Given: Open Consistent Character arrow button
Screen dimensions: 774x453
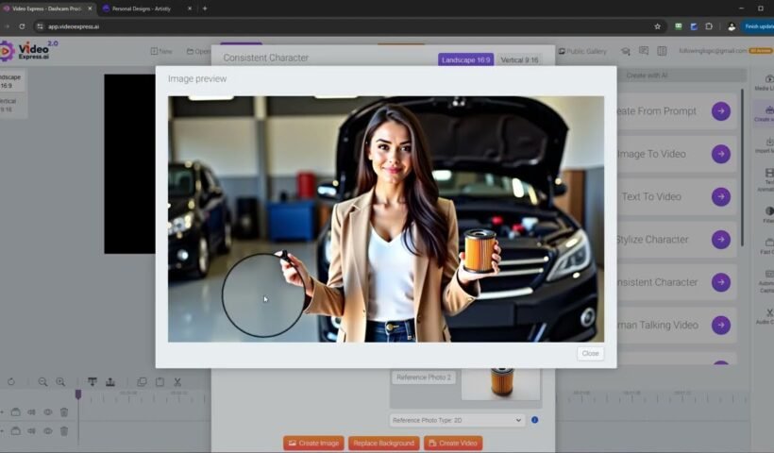Looking at the screenshot, I should coord(721,282).
